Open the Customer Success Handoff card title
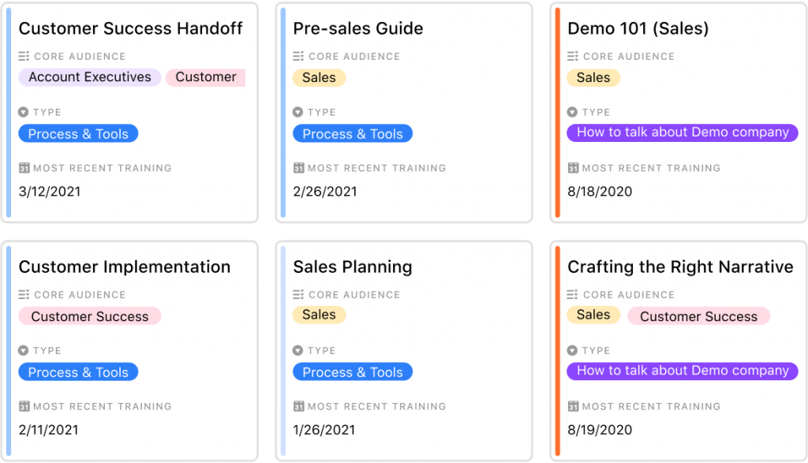The height and width of the screenshot is (463, 808). pos(131,29)
